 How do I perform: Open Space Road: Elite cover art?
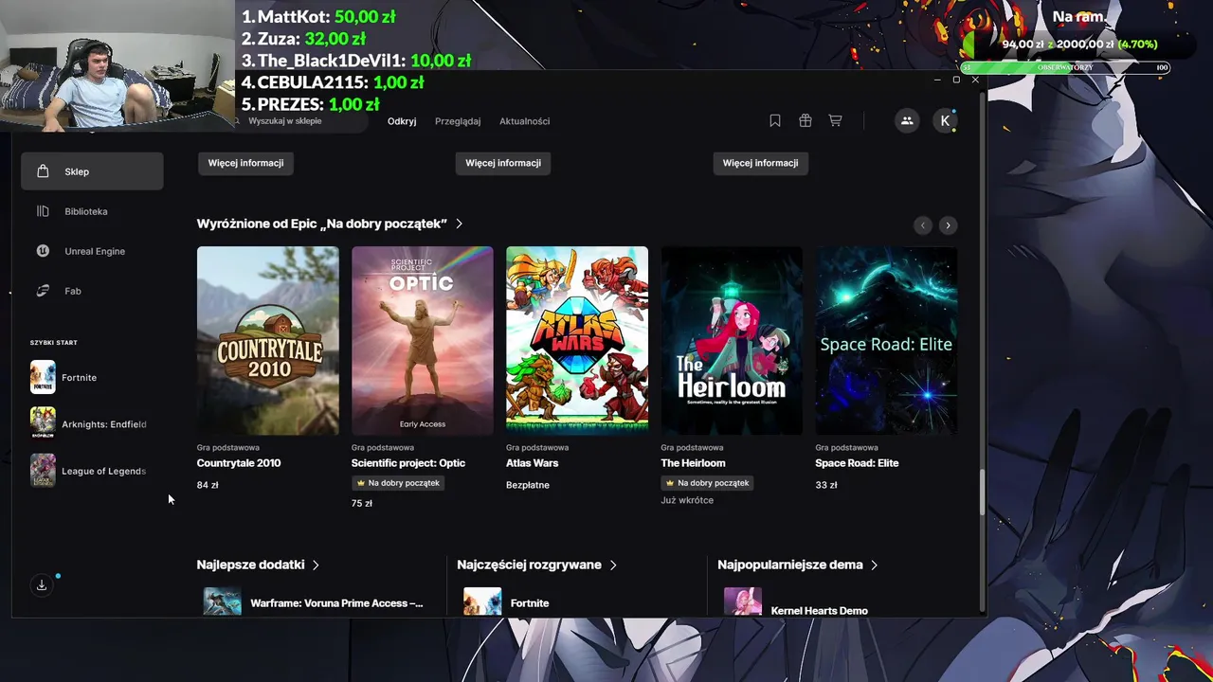pyautogui.click(x=886, y=341)
